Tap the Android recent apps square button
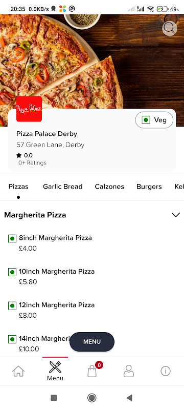 point(54,398)
